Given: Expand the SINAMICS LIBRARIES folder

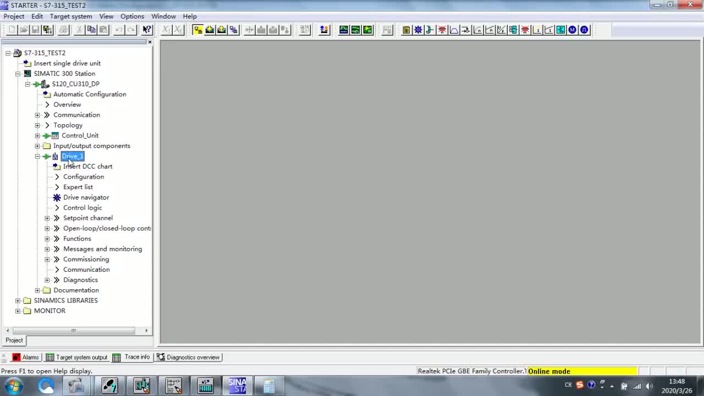Looking at the screenshot, I should point(18,301).
